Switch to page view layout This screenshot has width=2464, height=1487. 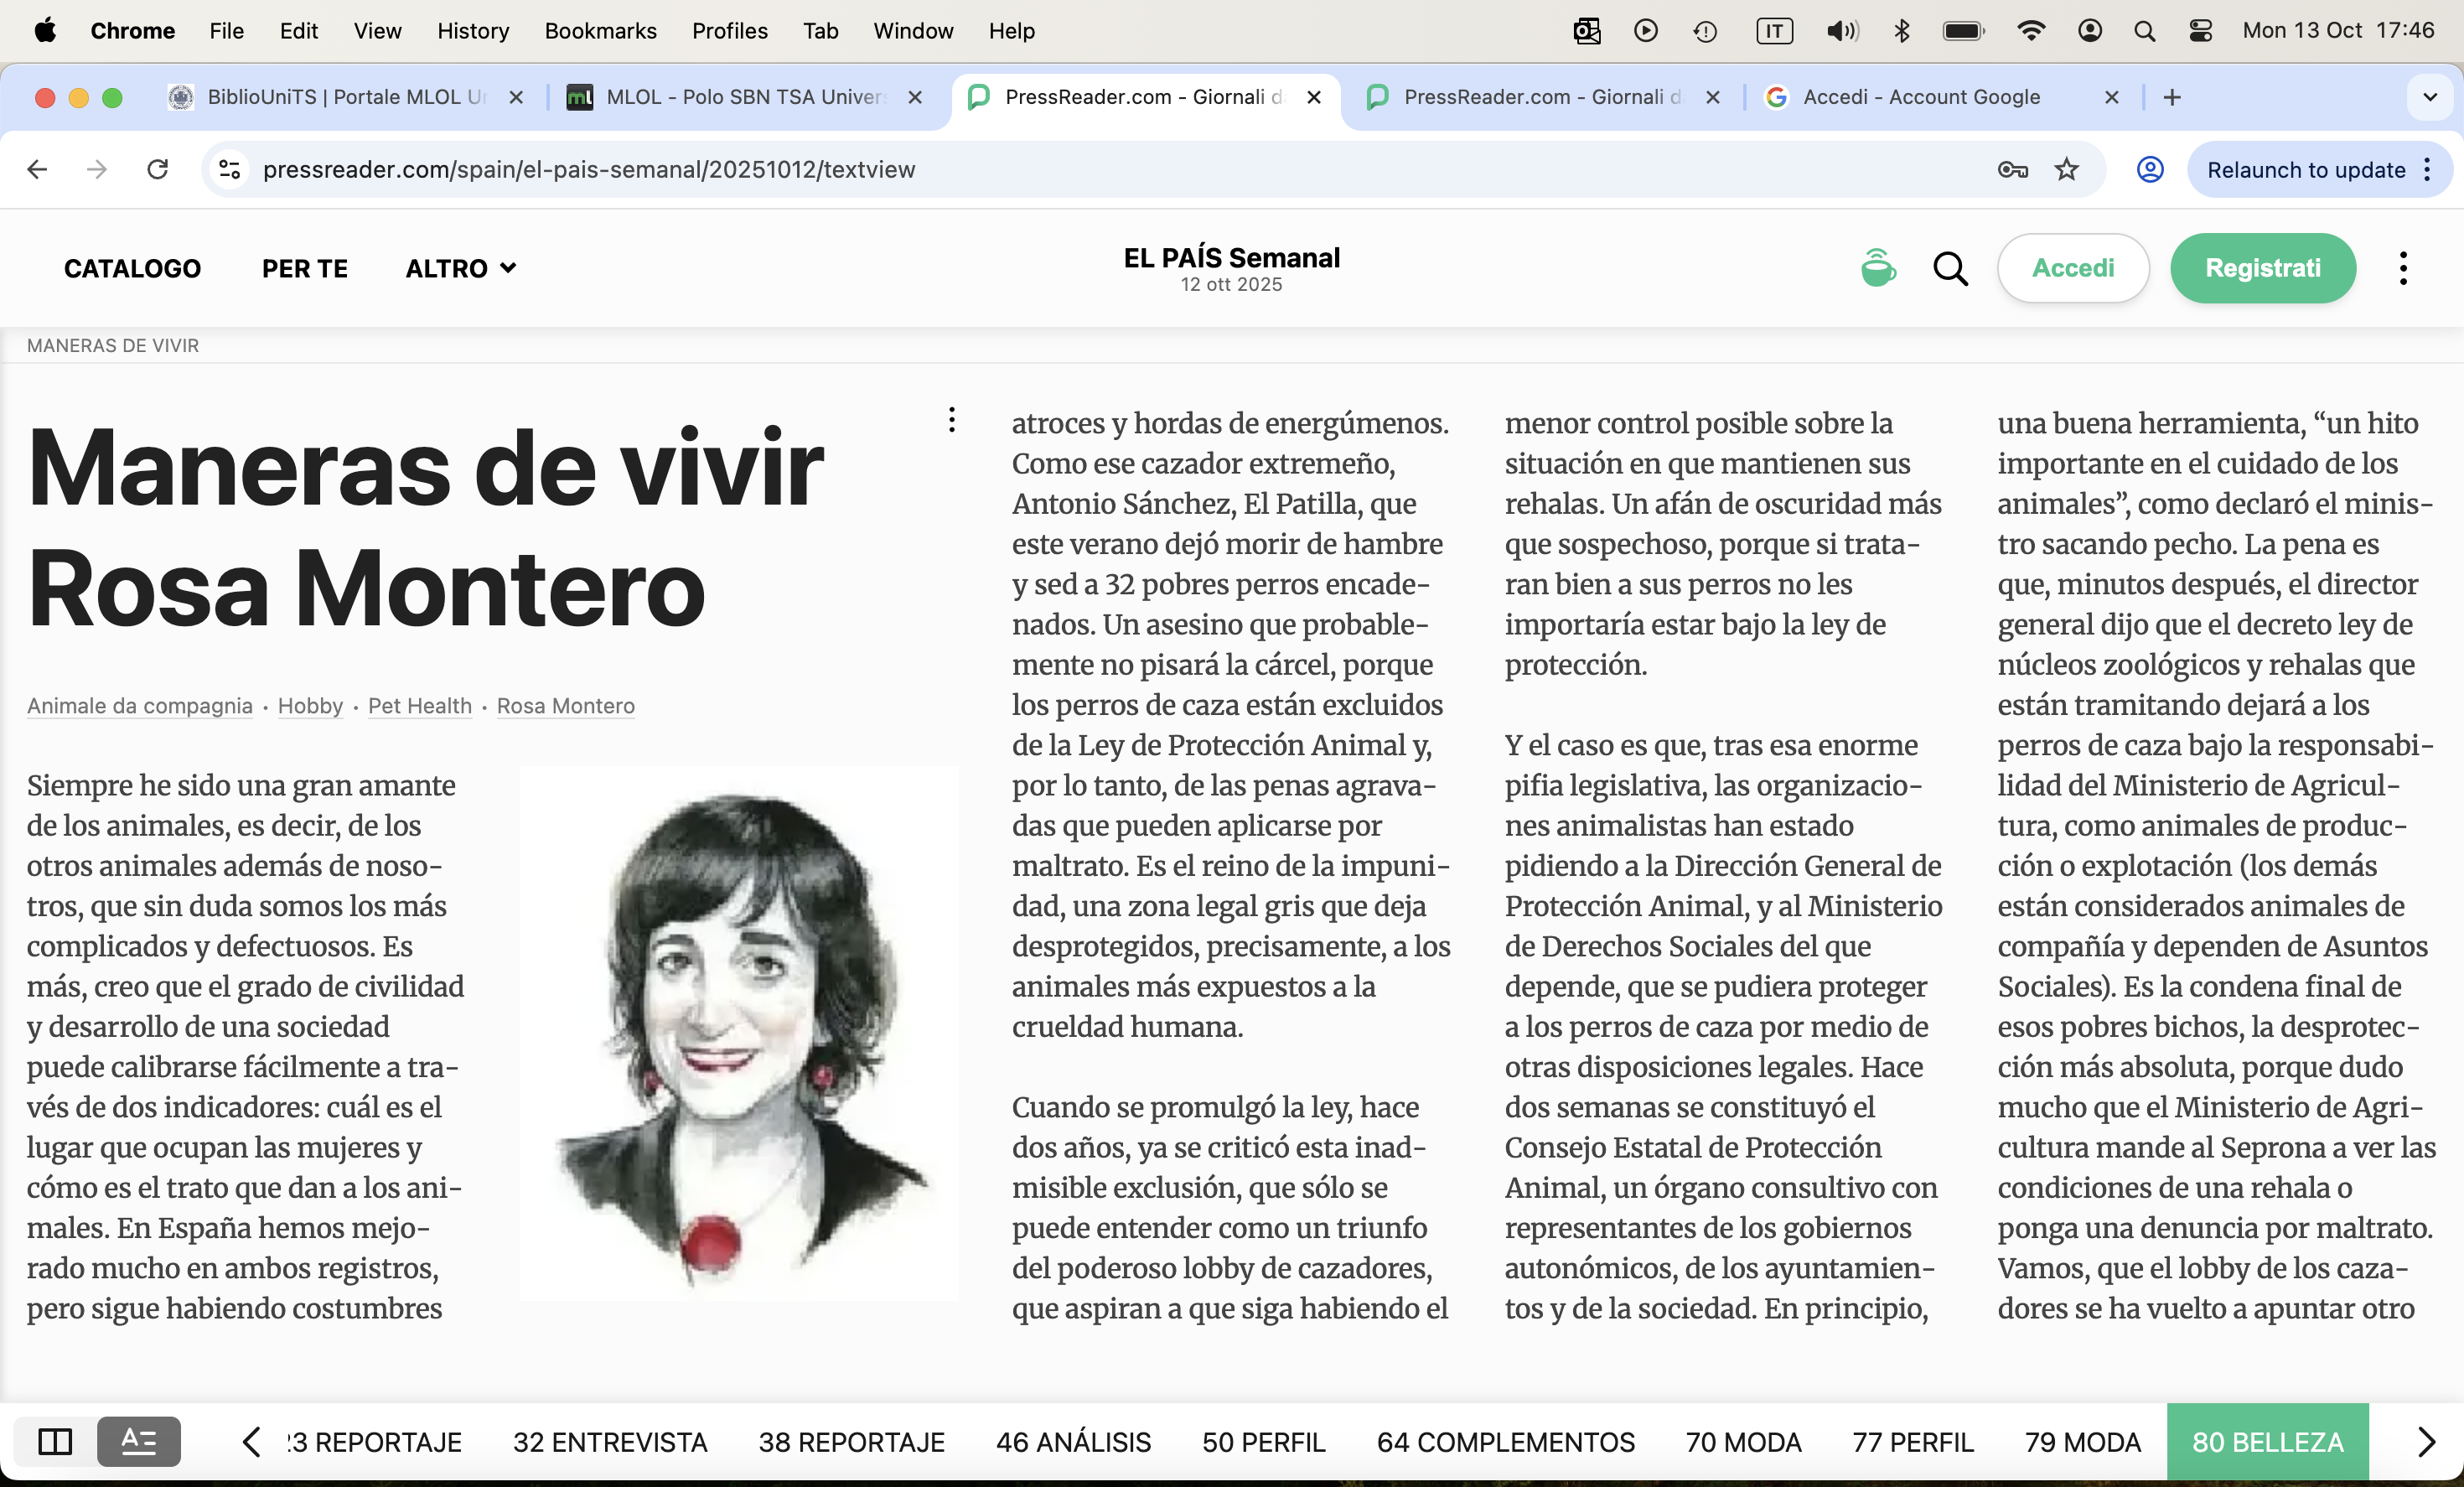[x=55, y=1441]
